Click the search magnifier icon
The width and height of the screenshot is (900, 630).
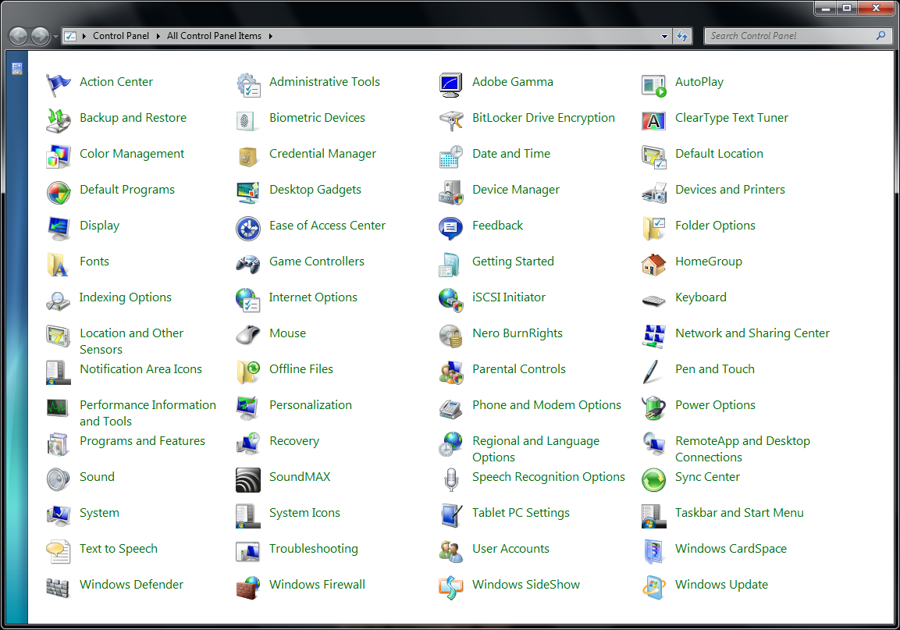click(x=880, y=36)
